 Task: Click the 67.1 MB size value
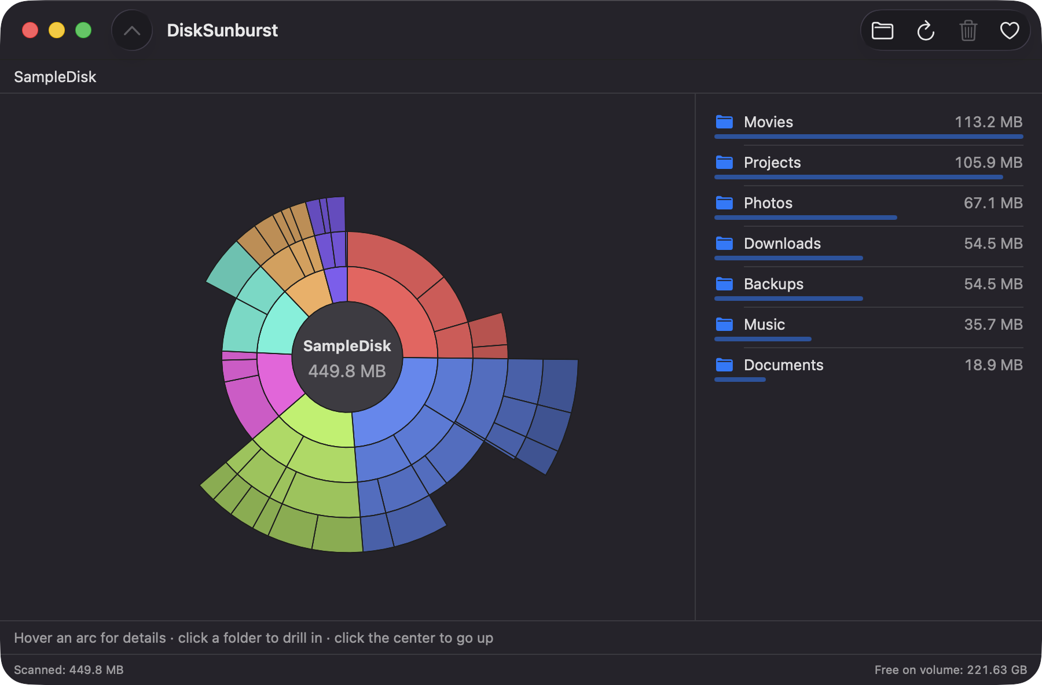(x=993, y=203)
